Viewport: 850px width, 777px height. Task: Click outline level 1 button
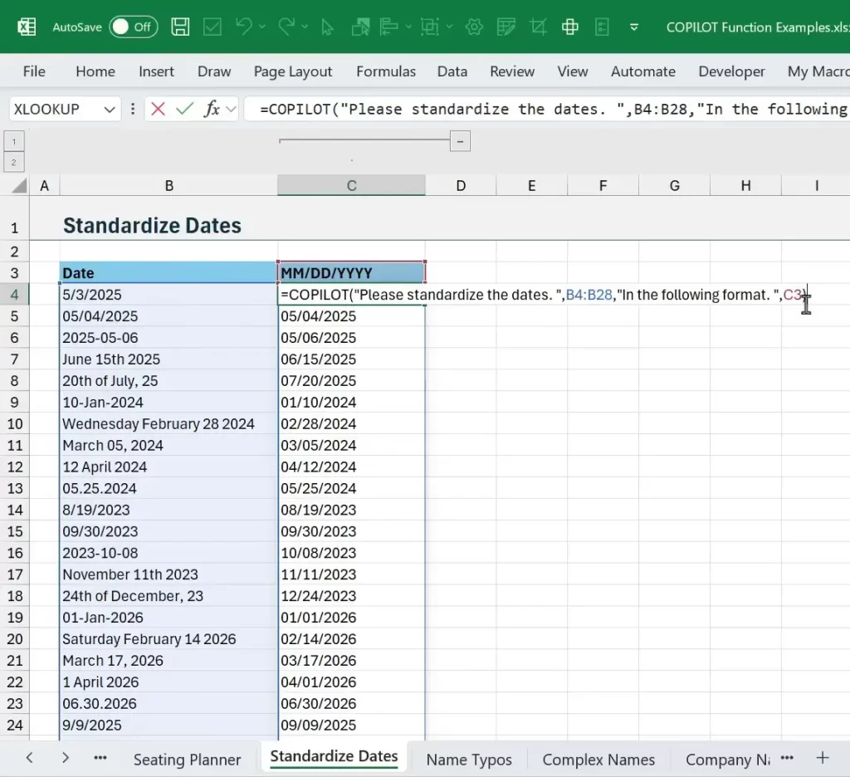13,141
